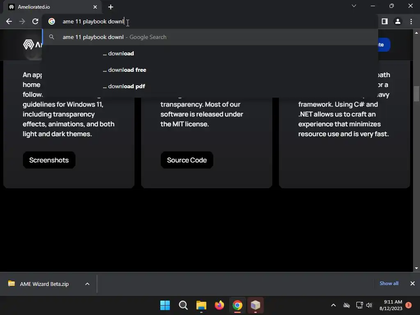The height and width of the screenshot is (315, 420).
Task: Click the volume speaker tray icon
Action: pyautogui.click(x=369, y=305)
